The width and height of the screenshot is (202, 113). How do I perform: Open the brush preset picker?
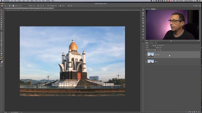tap(10, 6)
